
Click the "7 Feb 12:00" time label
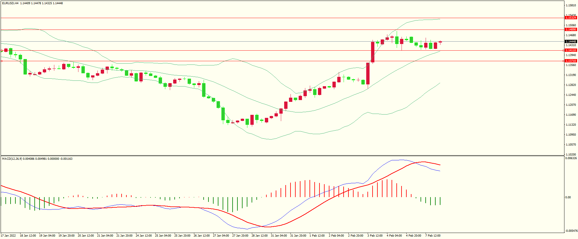click(x=433, y=236)
